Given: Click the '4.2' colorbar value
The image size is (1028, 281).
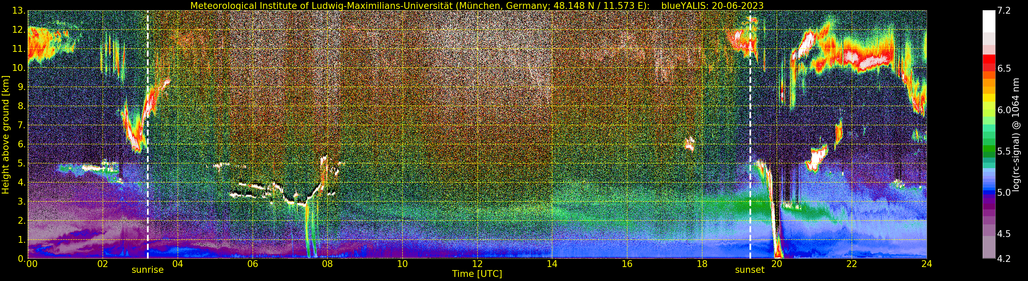Looking at the screenshot, I should coord(1004,259).
